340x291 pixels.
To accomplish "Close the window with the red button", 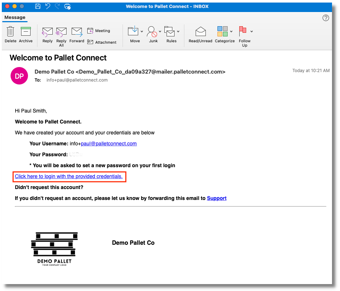I will tap(7, 6).
